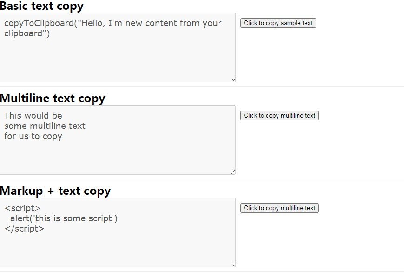
Task: Click the 'Multiline text copy' heading
Action: coord(53,98)
